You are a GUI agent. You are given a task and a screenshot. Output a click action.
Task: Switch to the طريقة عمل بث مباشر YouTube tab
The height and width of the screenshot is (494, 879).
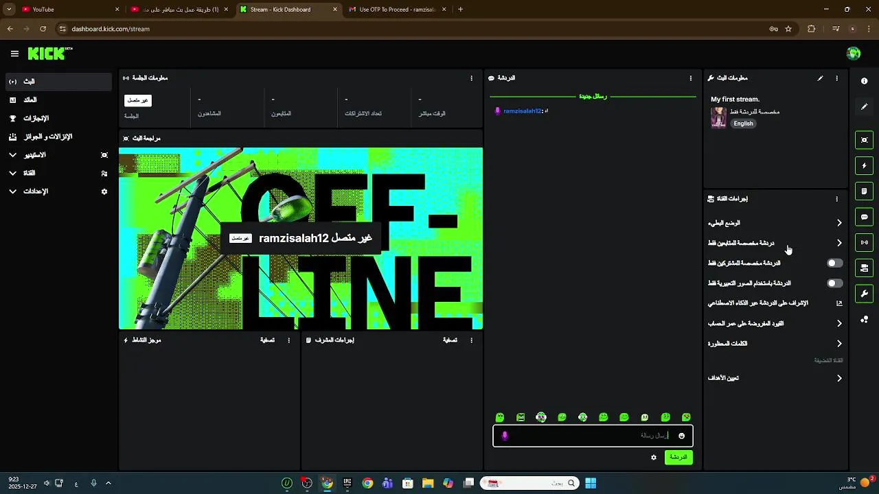pos(180,10)
